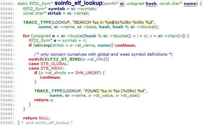Click the symtab variable declaration

(57, 9)
